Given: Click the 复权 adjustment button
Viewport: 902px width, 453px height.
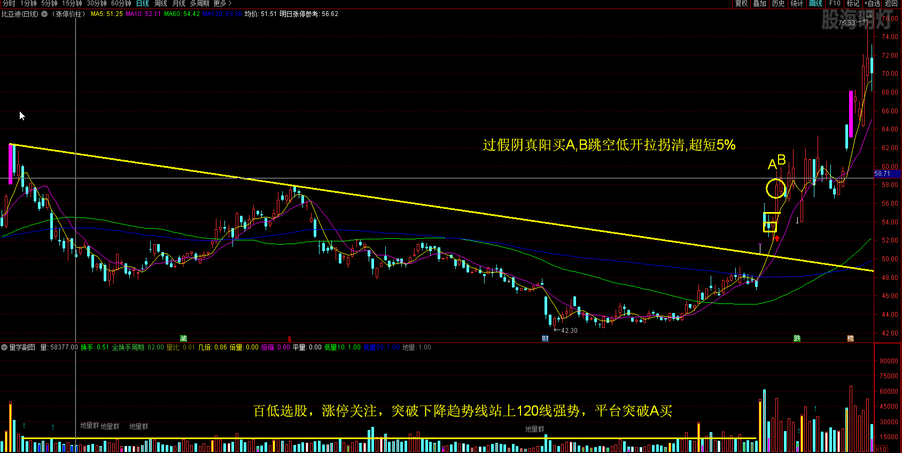Looking at the screenshot, I should [x=741, y=3].
